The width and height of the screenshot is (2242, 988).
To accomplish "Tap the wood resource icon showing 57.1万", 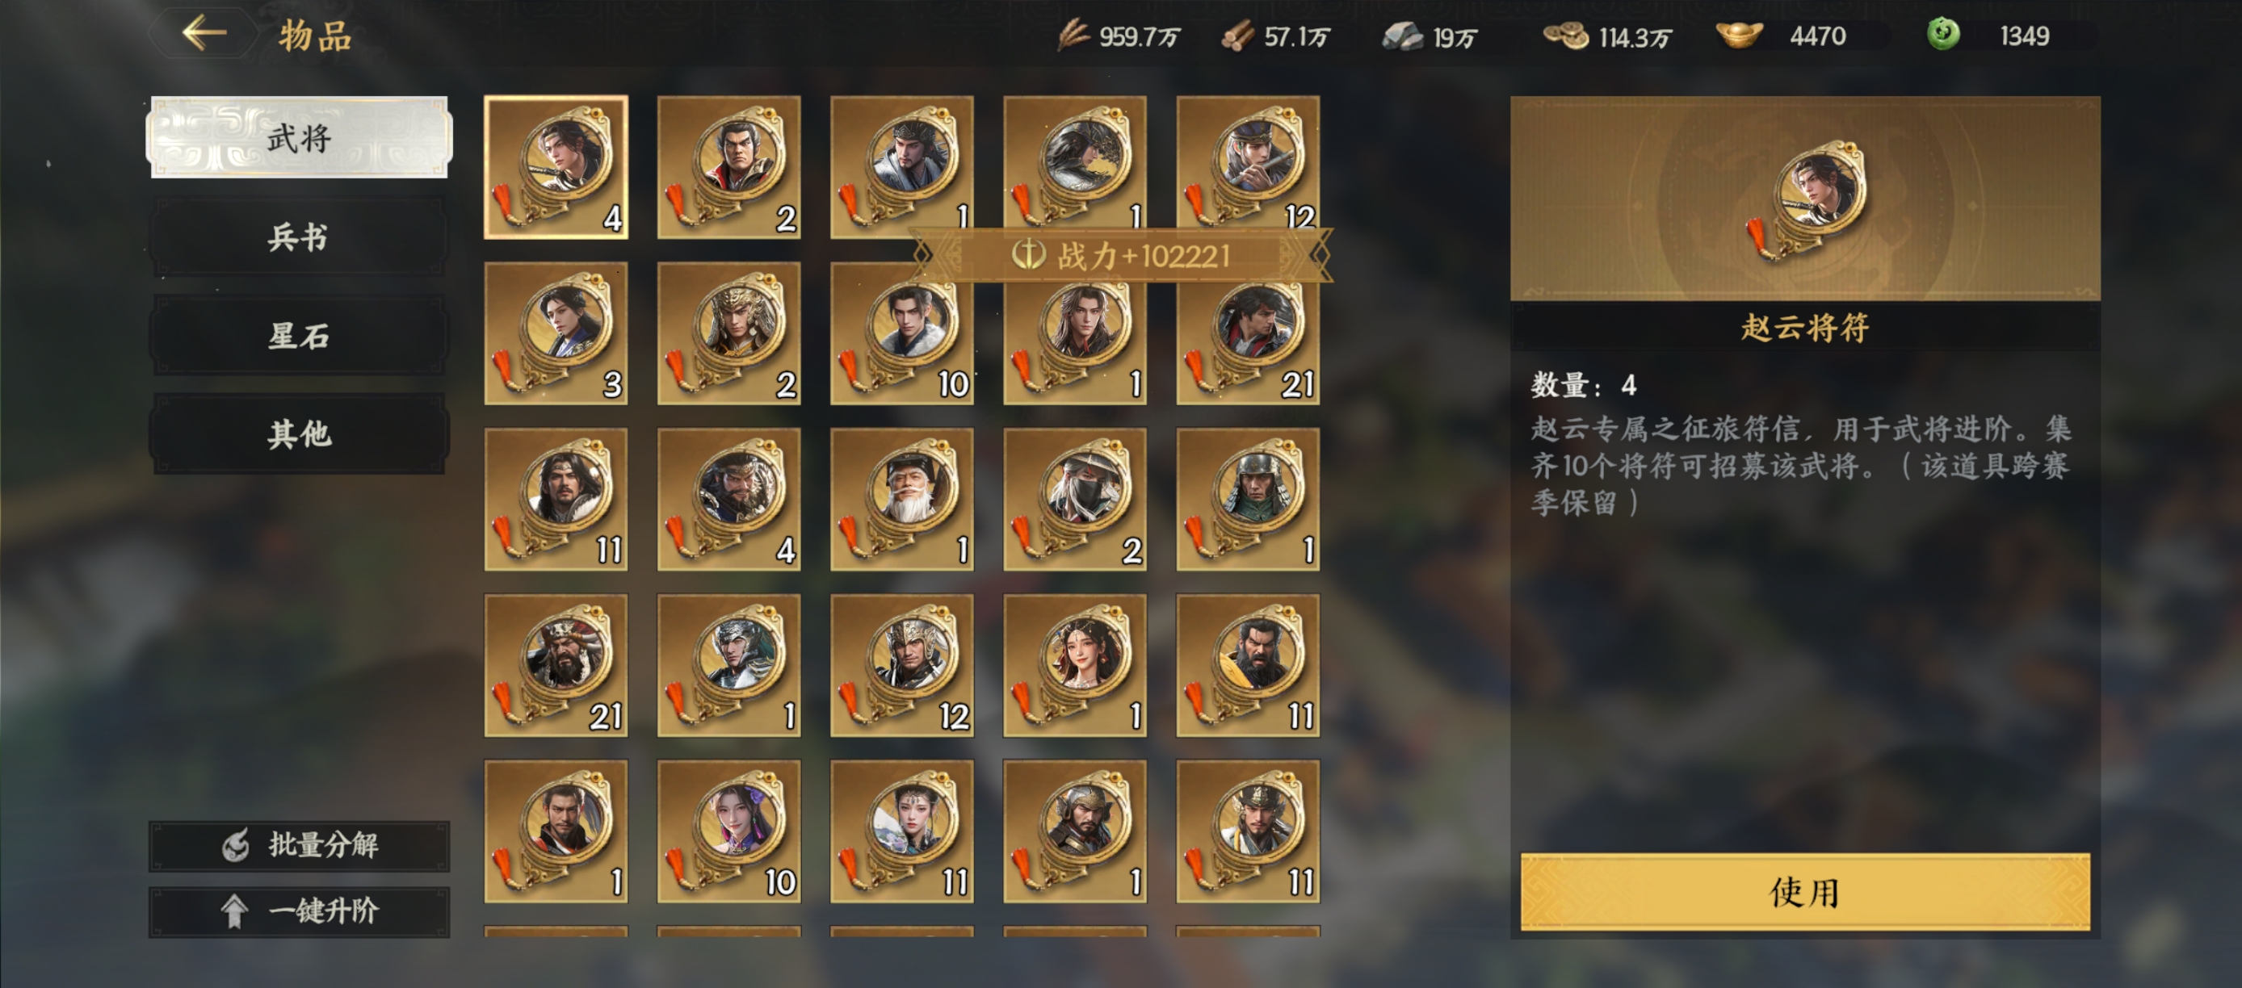I will [1236, 36].
